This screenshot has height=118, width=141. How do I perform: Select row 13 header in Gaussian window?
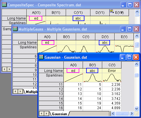[51, 94]
